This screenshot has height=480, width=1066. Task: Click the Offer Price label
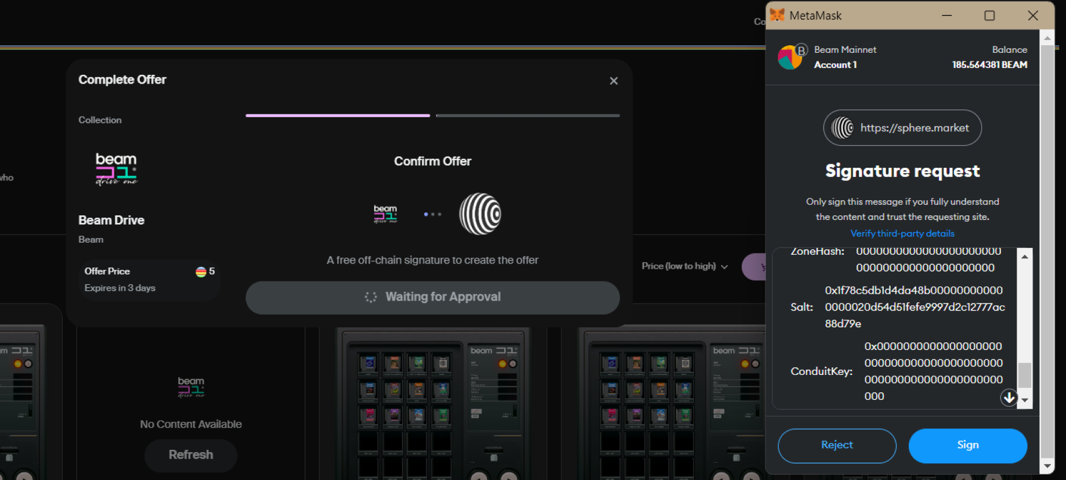click(107, 271)
